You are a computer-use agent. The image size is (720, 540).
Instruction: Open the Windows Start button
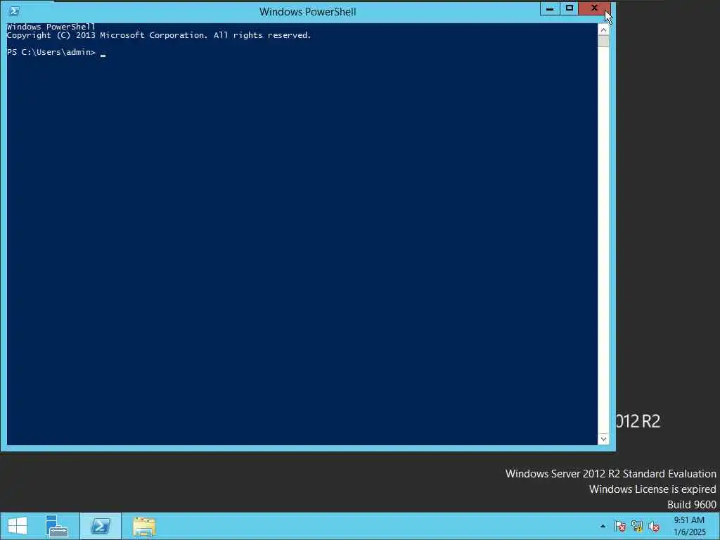pyautogui.click(x=18, y=526)
